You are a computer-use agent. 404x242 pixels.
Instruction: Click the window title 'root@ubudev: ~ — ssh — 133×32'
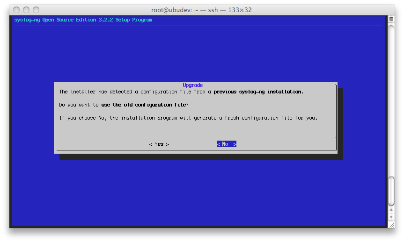pos(201,10)
